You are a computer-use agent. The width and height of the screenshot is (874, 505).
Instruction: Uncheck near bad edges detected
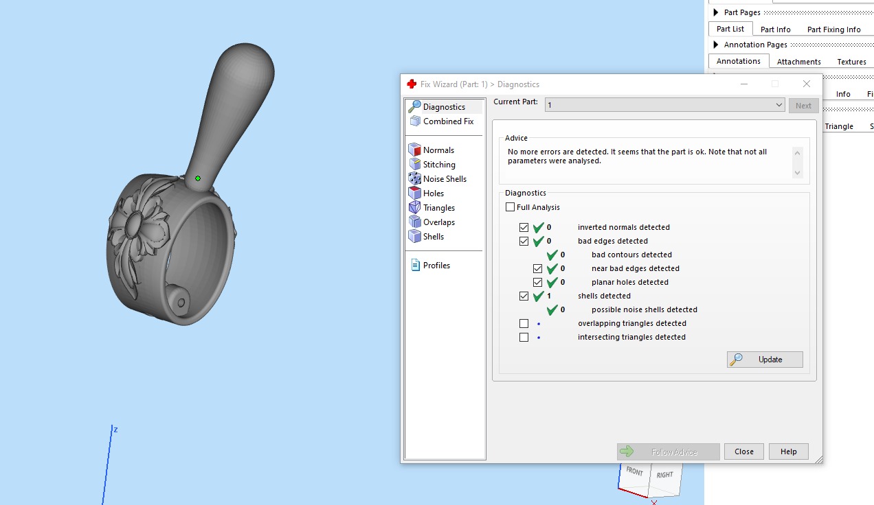point(538,268)
